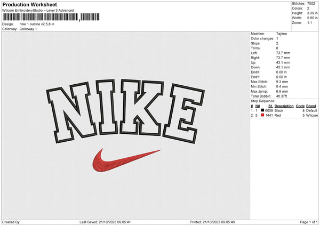The height and width of the screenshot is (226, 320).
Task: Click the 'Last Saved: 21/10/2023 09:05:41' footer
Action: point(105,222)
